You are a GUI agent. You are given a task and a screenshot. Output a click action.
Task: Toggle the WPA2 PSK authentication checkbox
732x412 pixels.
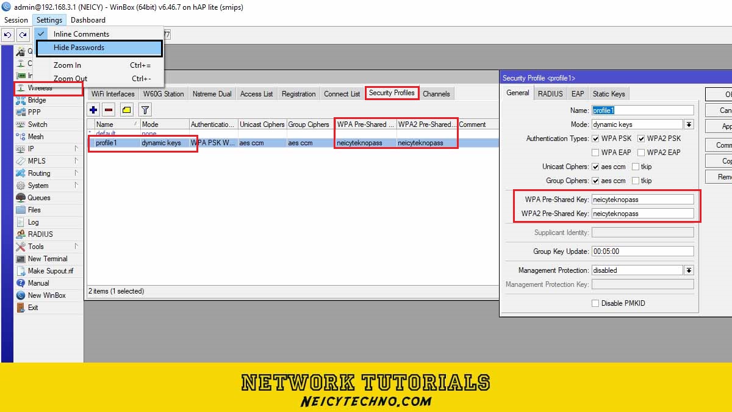[x=641, y=139]
